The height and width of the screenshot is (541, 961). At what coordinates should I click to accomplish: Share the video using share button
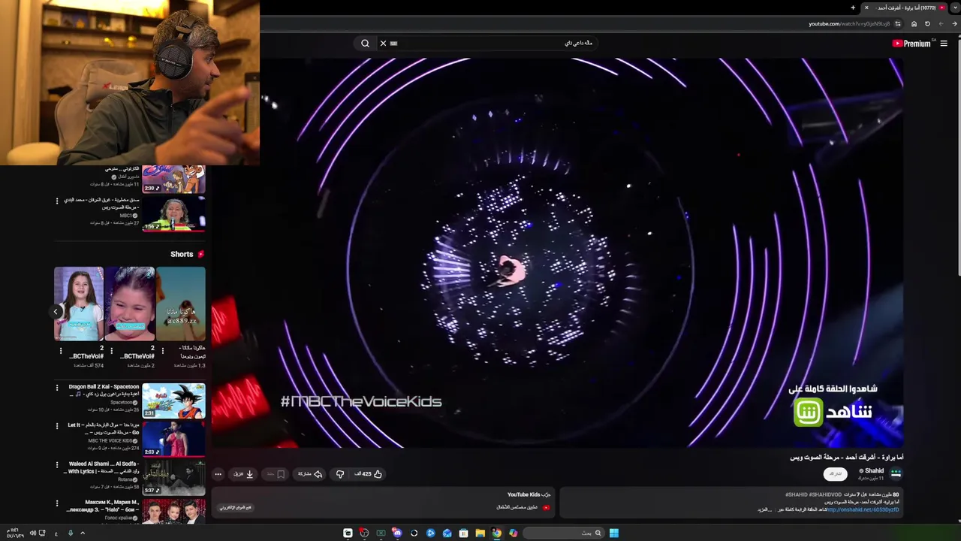[310, 474]
